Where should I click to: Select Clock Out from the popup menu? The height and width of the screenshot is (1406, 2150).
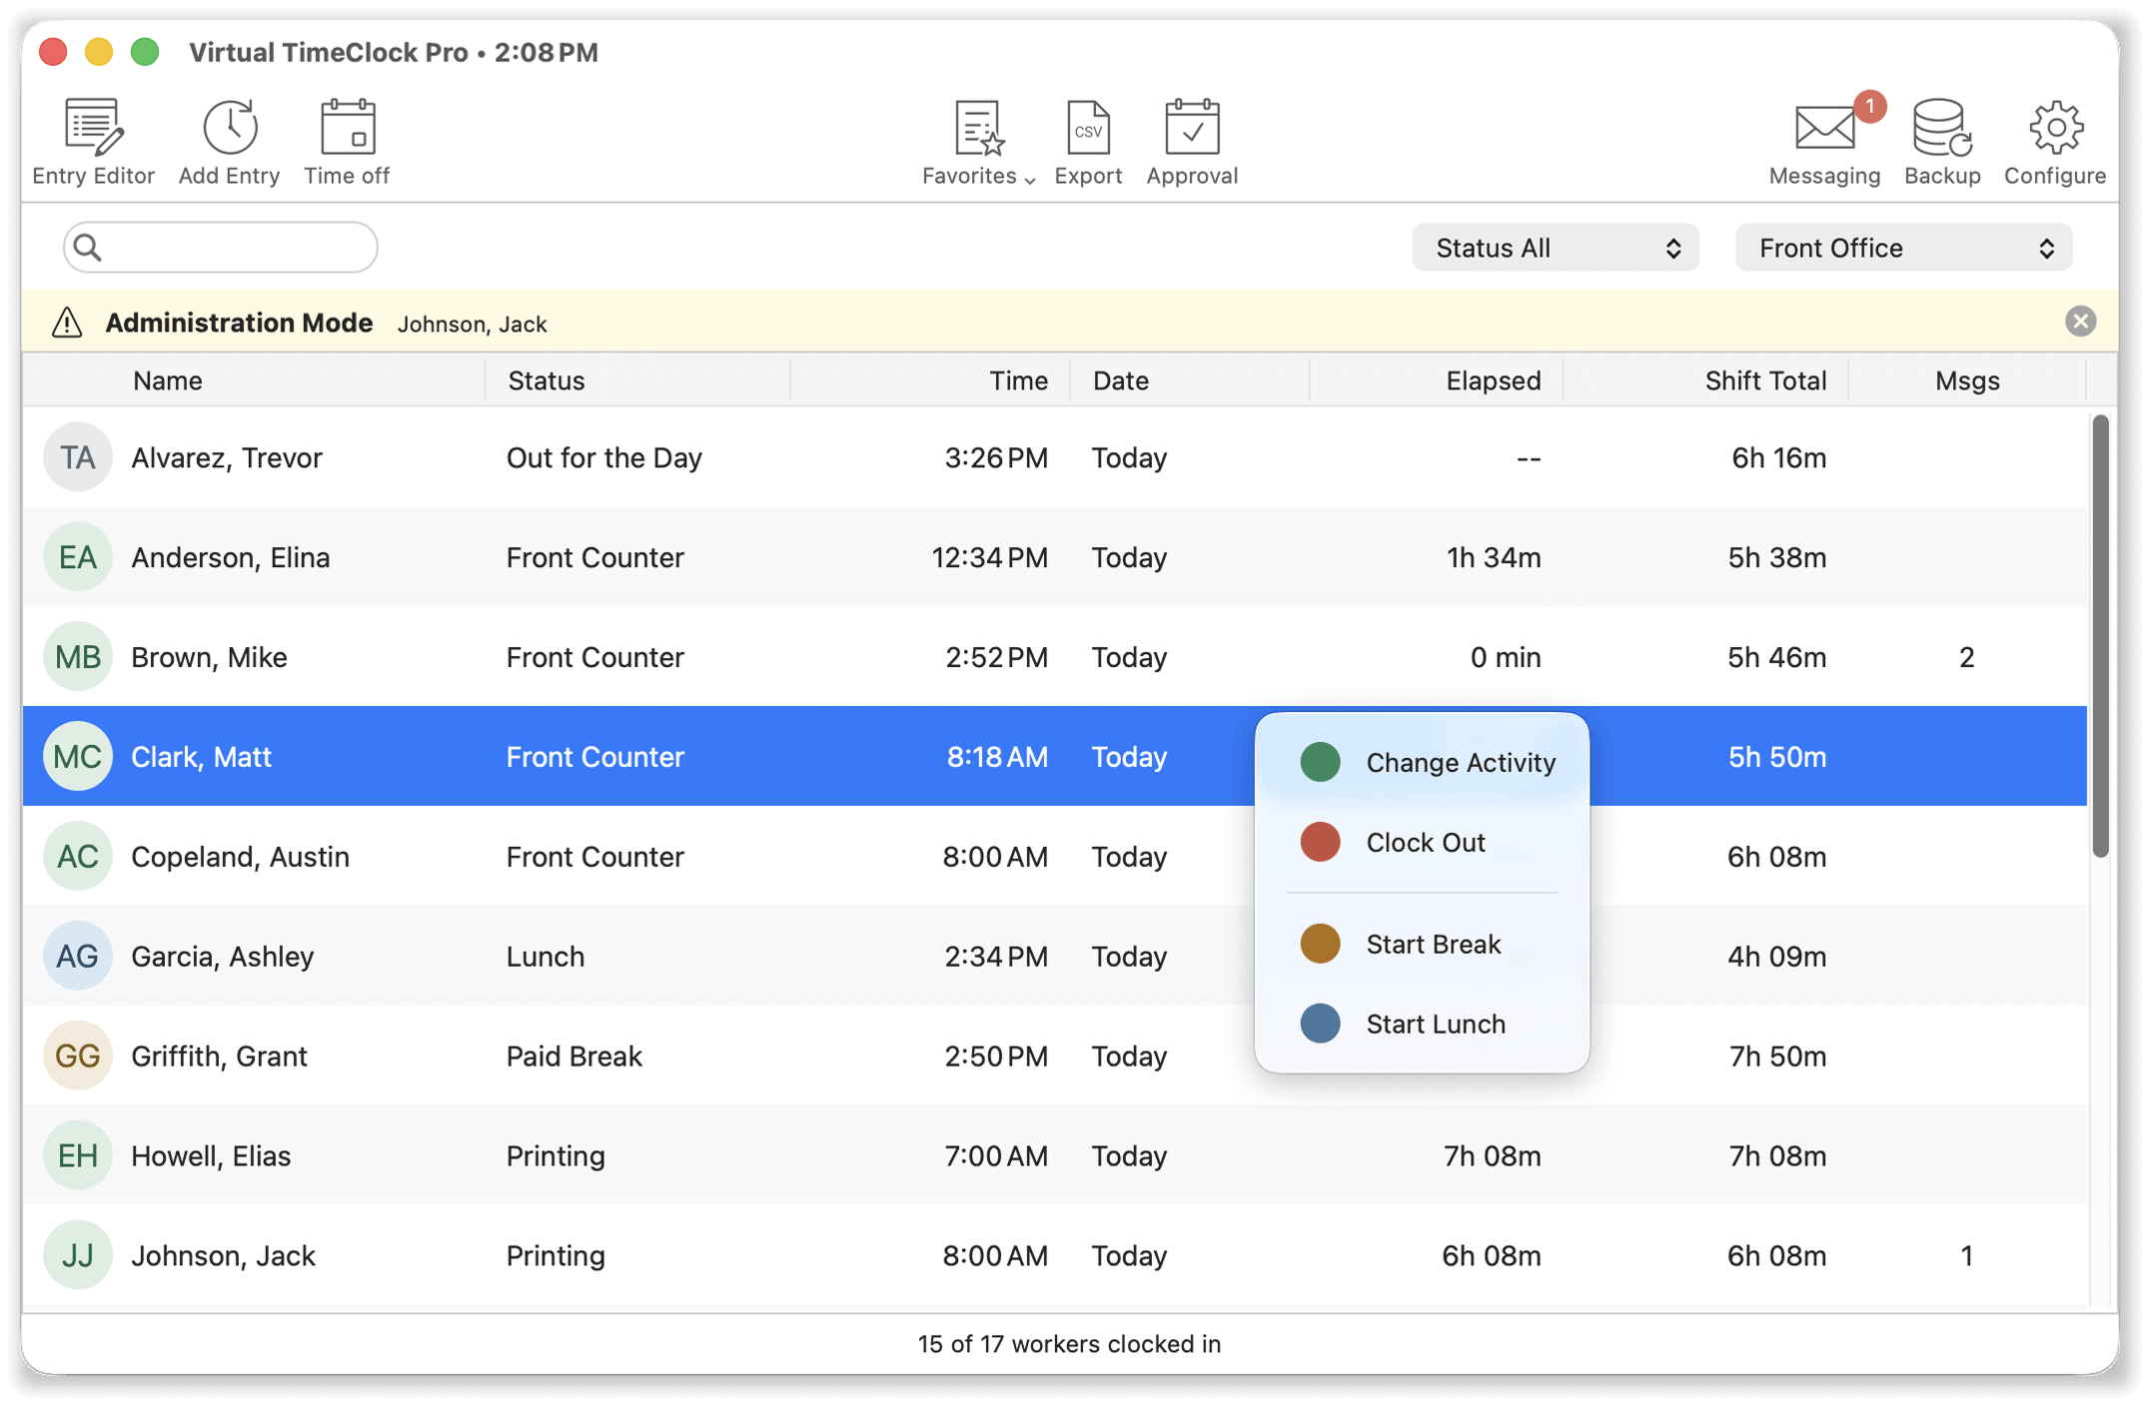click(1423, 843)
